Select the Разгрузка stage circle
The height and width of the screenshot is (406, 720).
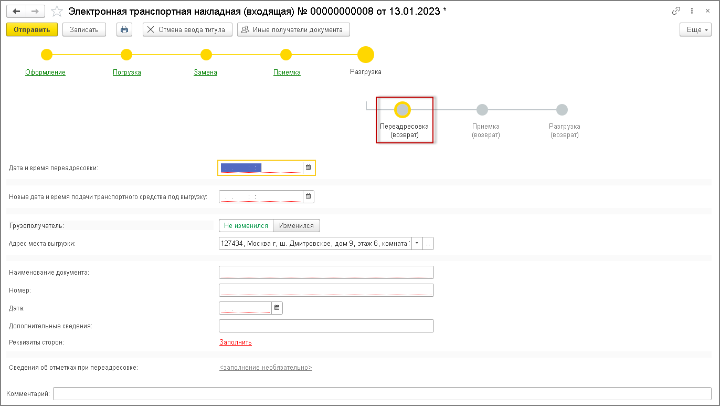366,55
